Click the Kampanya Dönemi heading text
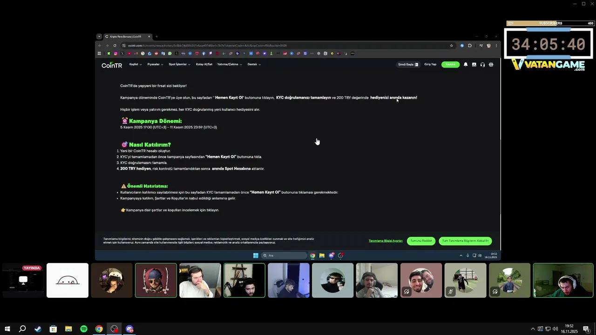 coord(155,121)
